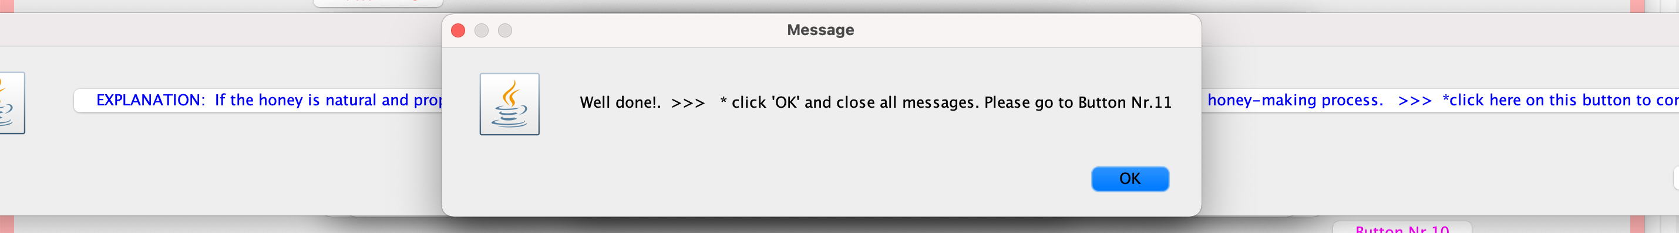Viewport: 1679px width, 233px height.
Task: Click the partially hidden Java icon at left edge
Action: (x=12, y=102)
